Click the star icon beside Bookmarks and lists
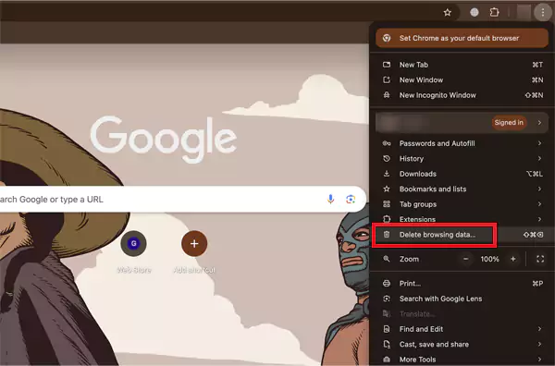Viewport: 555px width, 366px height. point(387,189)
